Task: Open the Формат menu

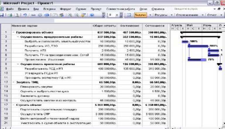Action: [x=65, y=9]
